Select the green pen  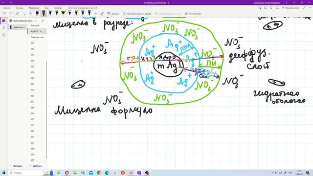point(57,13)
